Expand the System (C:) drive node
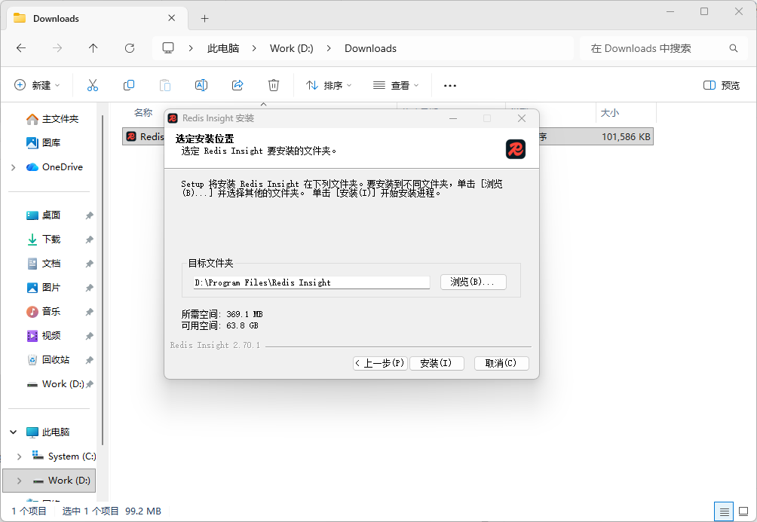This screenshot has width=757, height=522. (x=20, y=456)
